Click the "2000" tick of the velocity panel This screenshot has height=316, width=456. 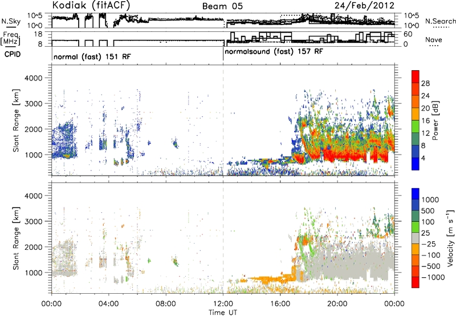tap(33, 247)
